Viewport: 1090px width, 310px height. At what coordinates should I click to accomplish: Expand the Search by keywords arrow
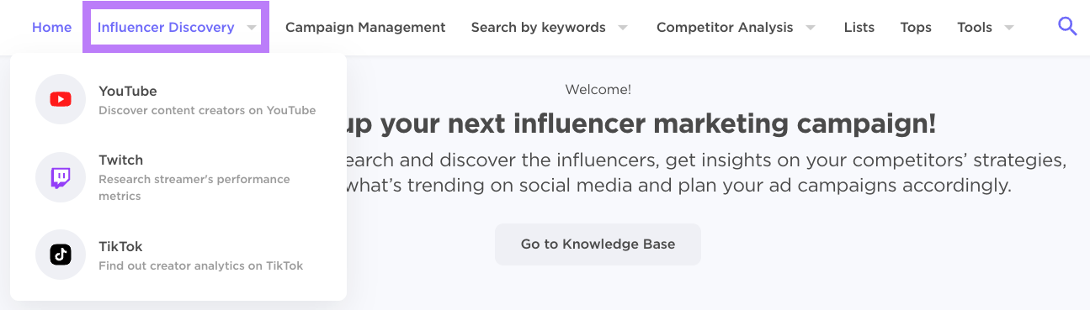tap(623, 28)
